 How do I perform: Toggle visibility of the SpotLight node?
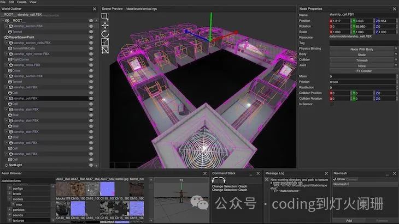point(91,165)
